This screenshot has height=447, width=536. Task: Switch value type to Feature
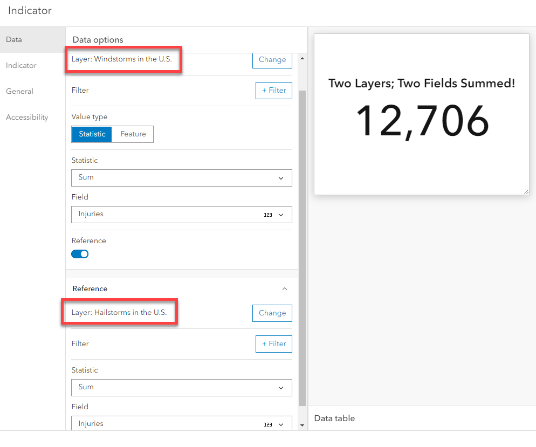coord(133,134)
